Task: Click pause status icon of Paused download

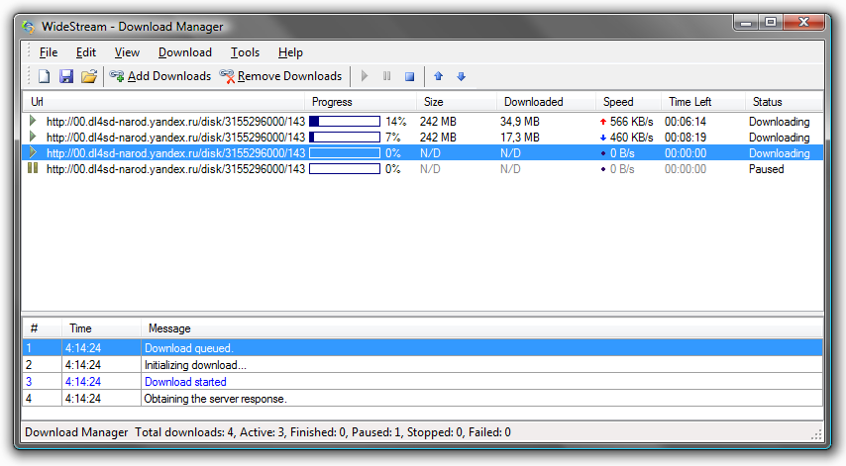Action: point(33,168)
